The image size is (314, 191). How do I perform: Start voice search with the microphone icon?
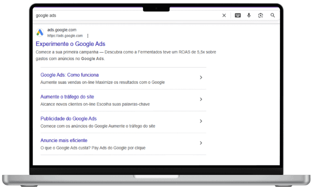tap(249, 16)
